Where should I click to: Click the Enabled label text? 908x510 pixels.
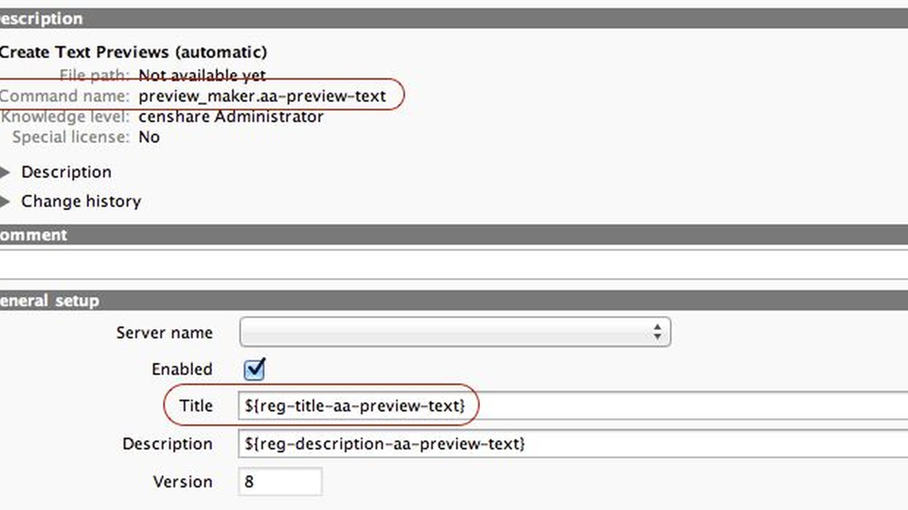point(182,369)
